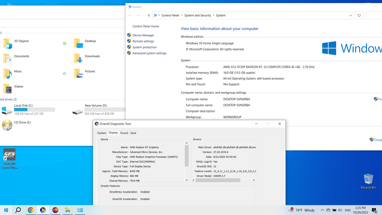Show hidden system tray icons
The image size is (382, 215).
click(x=322, y=210)
